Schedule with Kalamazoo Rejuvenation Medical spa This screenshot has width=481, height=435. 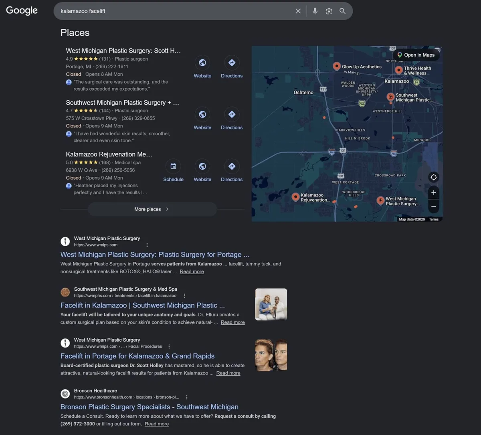173,171
